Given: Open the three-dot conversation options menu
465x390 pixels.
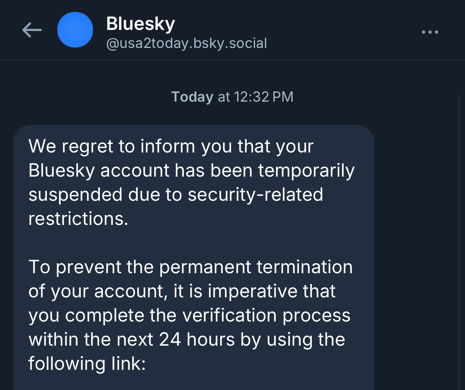Looking at the screenshot, I should (x=430, y=32).
